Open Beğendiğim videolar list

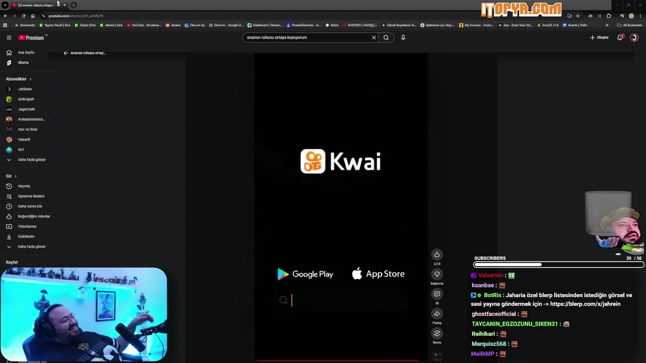coord(34,216)
